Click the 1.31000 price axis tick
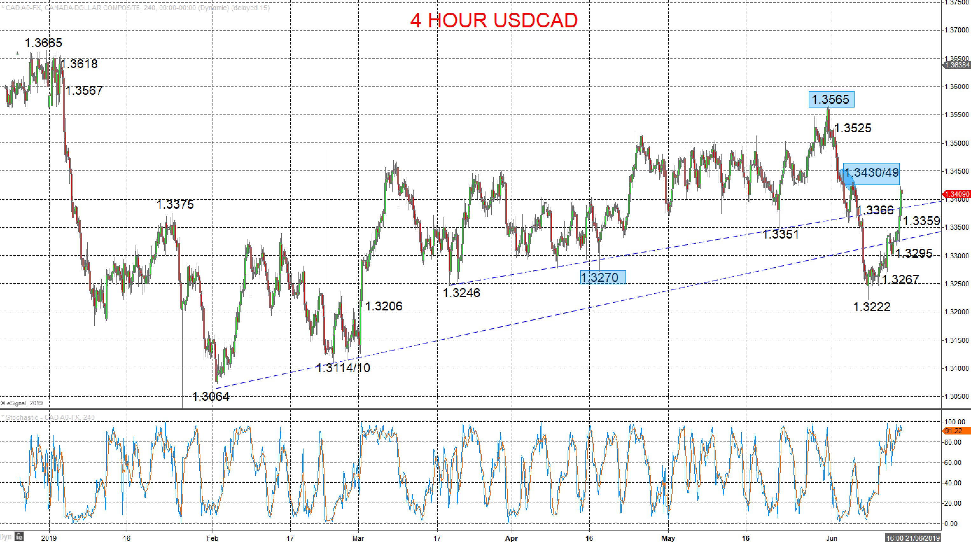Viewport: 971px width, 542px height. click(956, 368)
